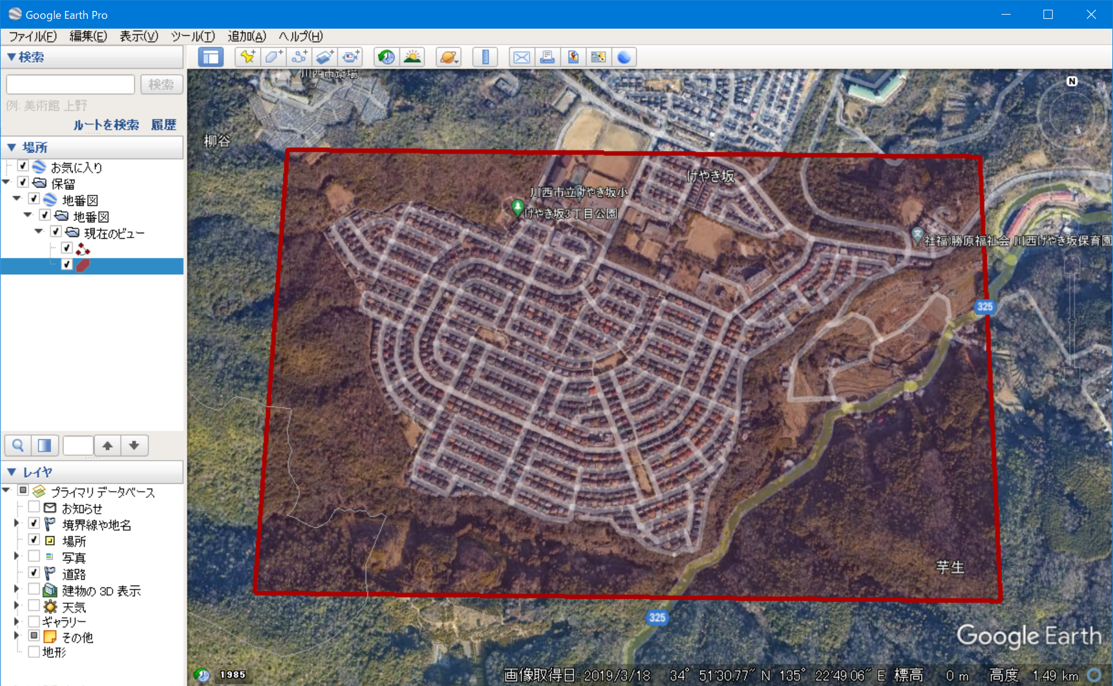1113x686 pixels.
Task: Click the nursery school placemark icon
Action: tap(917, 235)
